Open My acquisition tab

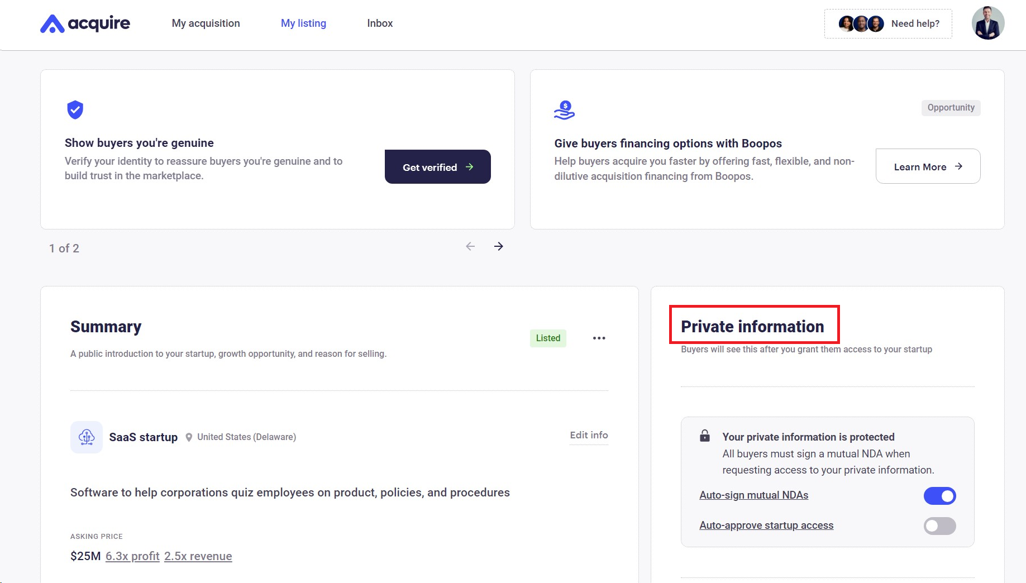pos(206,23)
